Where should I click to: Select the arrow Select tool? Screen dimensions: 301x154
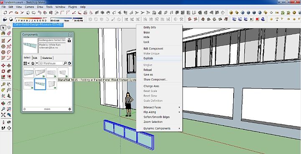click(3, 28)
